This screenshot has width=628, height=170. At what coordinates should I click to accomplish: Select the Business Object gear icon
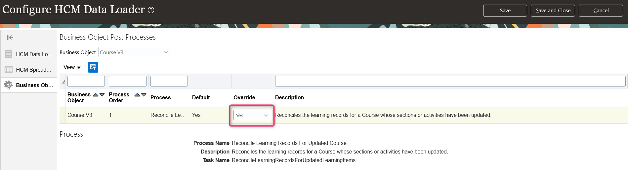(9, 85)
